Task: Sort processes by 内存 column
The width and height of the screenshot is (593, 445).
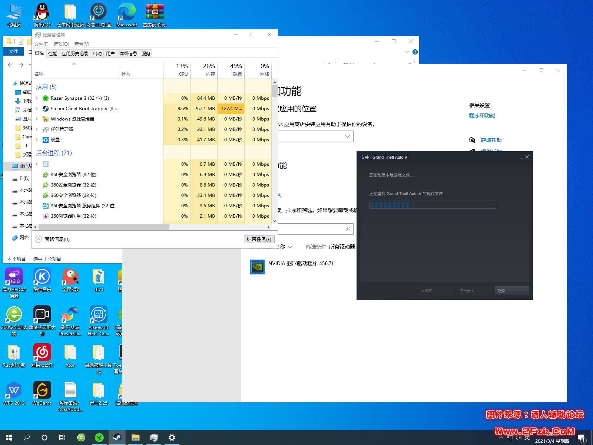Action: coord(204,70)
